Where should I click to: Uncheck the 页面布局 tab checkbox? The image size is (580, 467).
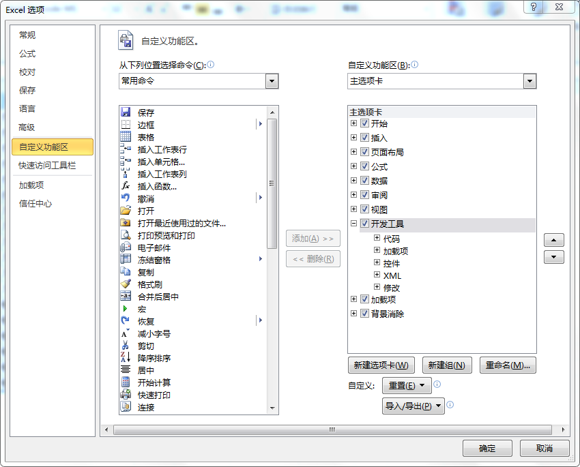tap(365, 151)
